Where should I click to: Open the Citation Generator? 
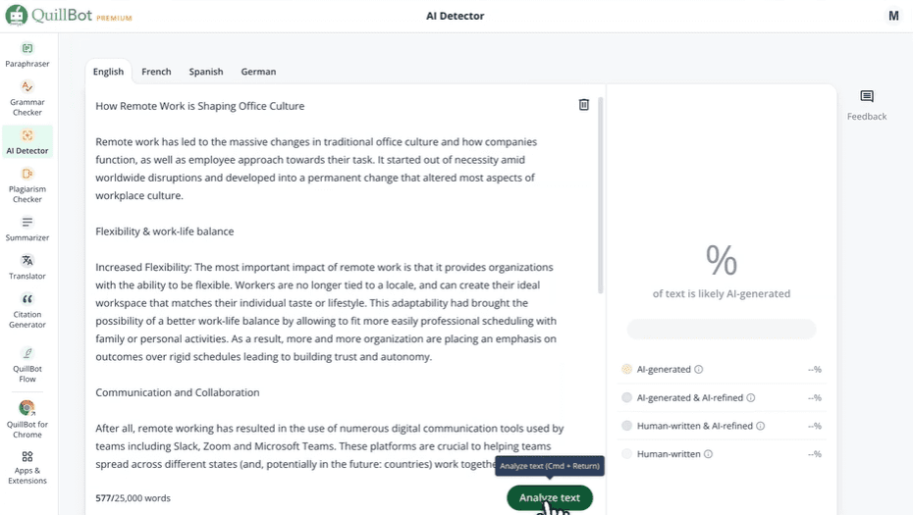(27, 299)
